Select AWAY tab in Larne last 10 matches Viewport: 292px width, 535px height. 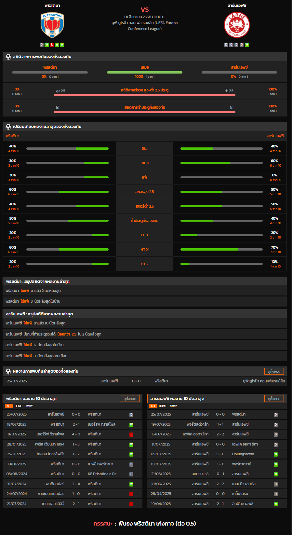tap(174, 406)
